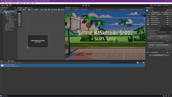Toggle the ball object active checkbox in the Inspector
Image resolution: width=172 pixels, height=97 pixels.
click(150, 10)
